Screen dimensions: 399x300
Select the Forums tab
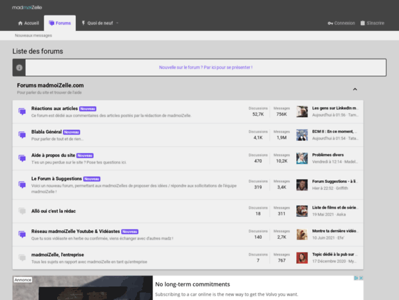(60, 23)
